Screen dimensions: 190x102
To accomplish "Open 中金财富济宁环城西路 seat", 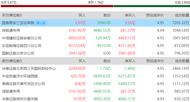I will [x=20, y=76].
